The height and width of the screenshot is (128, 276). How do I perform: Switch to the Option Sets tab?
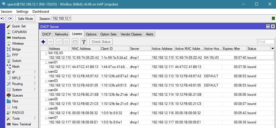[108, 34]
